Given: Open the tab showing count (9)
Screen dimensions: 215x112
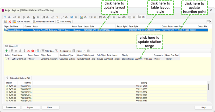Looking at the screenshot, I should click(45, 17).
